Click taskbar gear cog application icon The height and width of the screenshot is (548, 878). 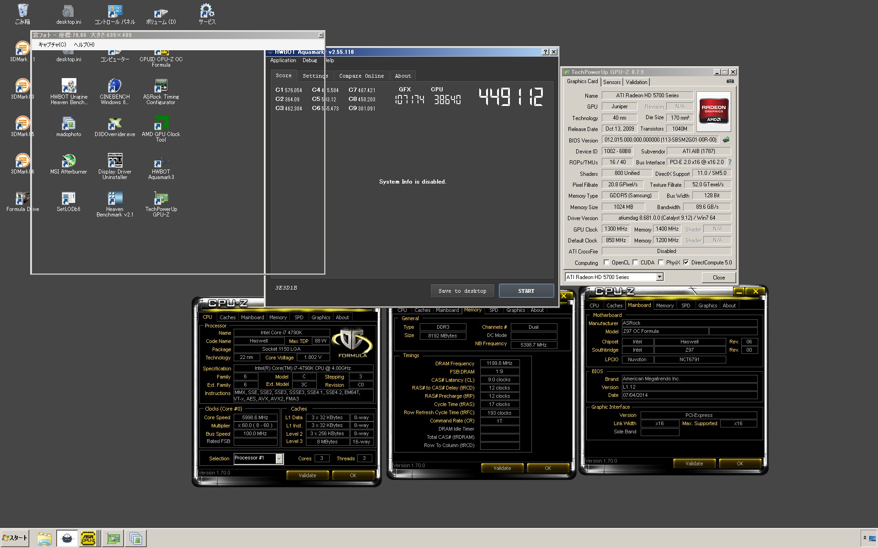pos(67,538)
